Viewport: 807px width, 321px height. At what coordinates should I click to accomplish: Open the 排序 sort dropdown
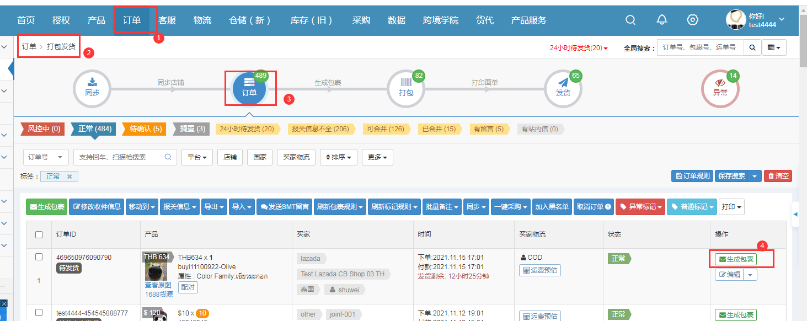pyautogui.click(x=339, y=157)
